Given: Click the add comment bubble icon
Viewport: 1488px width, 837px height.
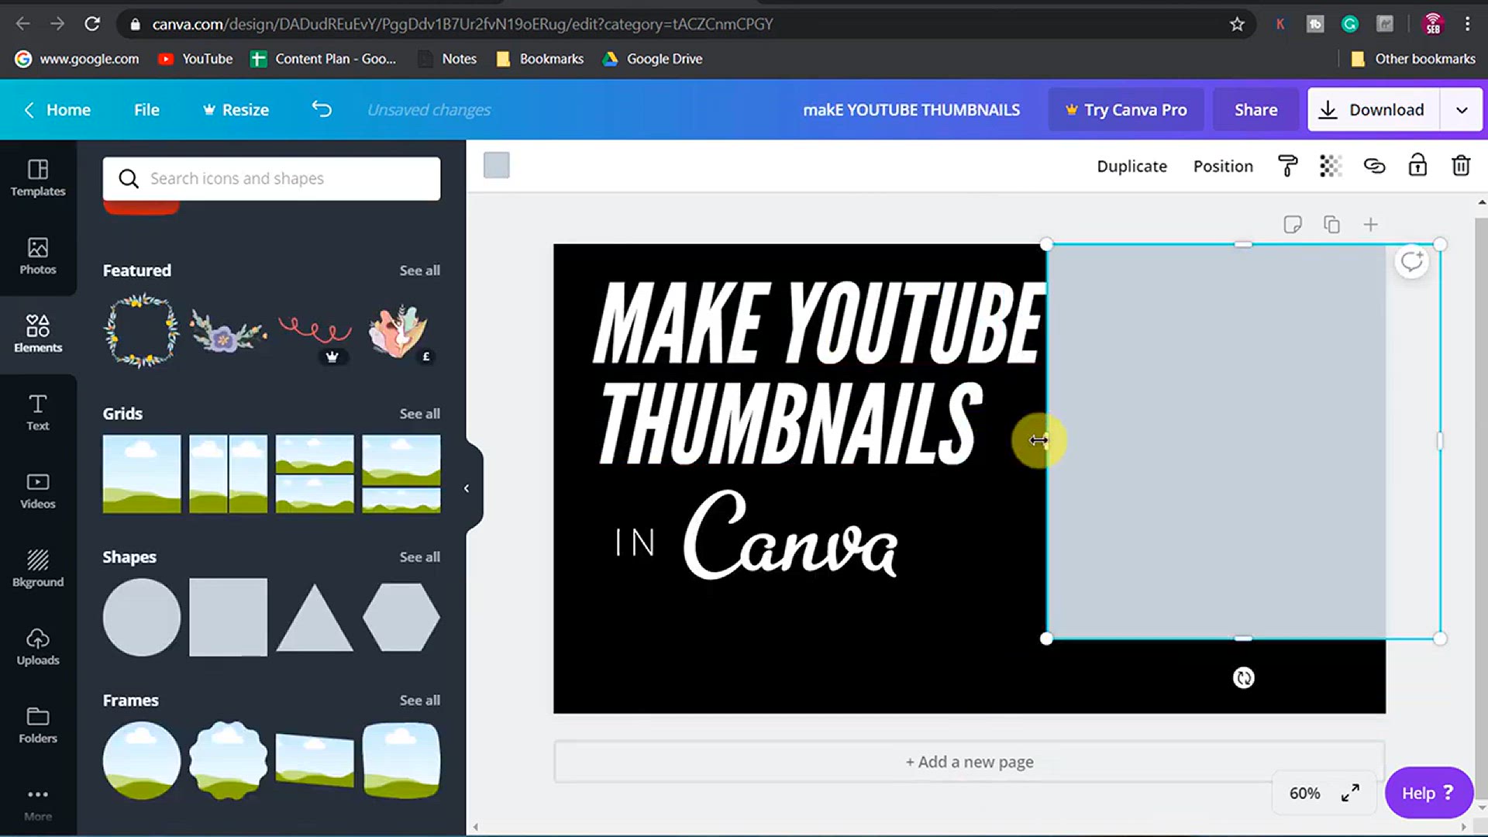Looking at the screenshot, I should coord(1411,262).
